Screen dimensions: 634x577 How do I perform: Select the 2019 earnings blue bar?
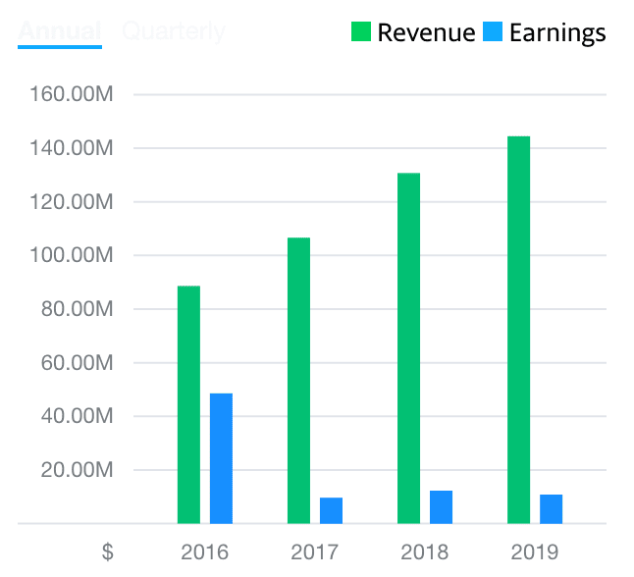point(552,509)
